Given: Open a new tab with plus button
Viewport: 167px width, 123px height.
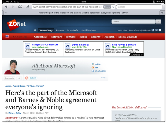Looking at the screenshot, I should (162, 13).
